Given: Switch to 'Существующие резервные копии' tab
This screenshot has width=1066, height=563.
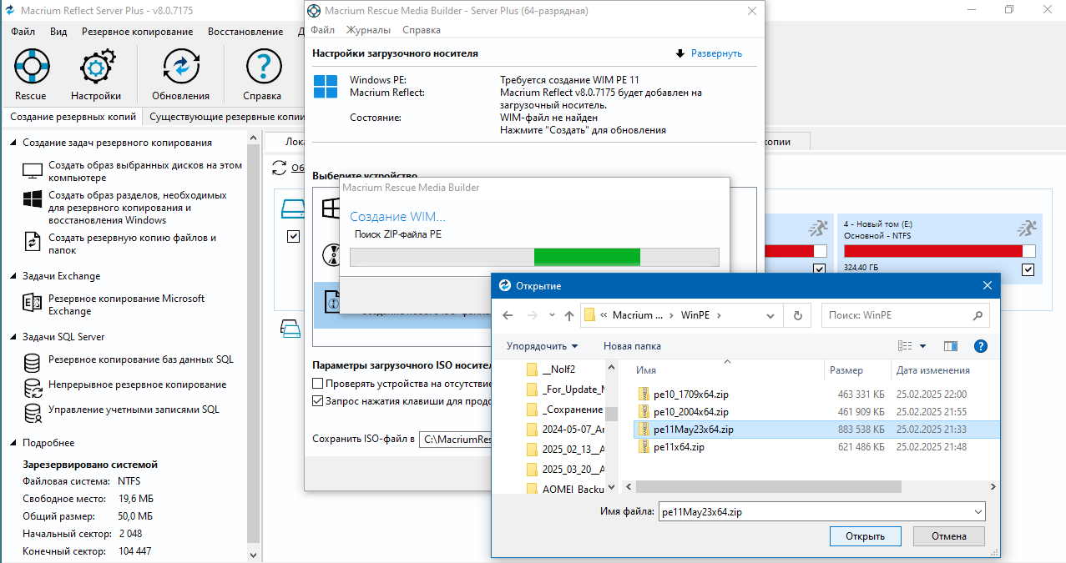Looking at the screenshot, I should click(x=226, y=118).
